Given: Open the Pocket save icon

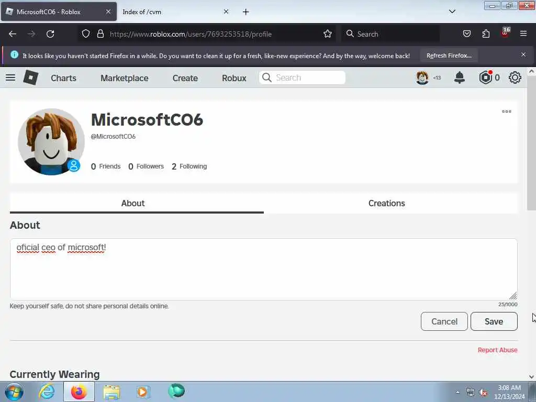Looking at the screenshot, I should (x=466, y=34).
